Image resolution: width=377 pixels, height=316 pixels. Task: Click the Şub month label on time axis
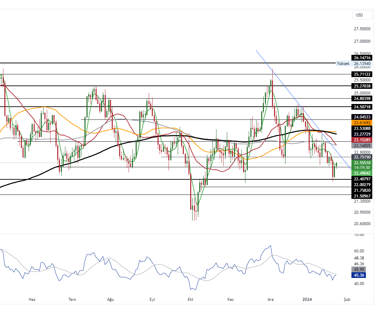[347, 300]
